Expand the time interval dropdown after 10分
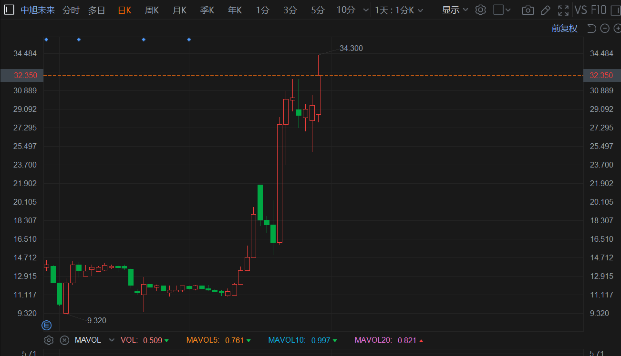This screenshot has height=356, width=621. pyautogui.click(x=365, y=10)
